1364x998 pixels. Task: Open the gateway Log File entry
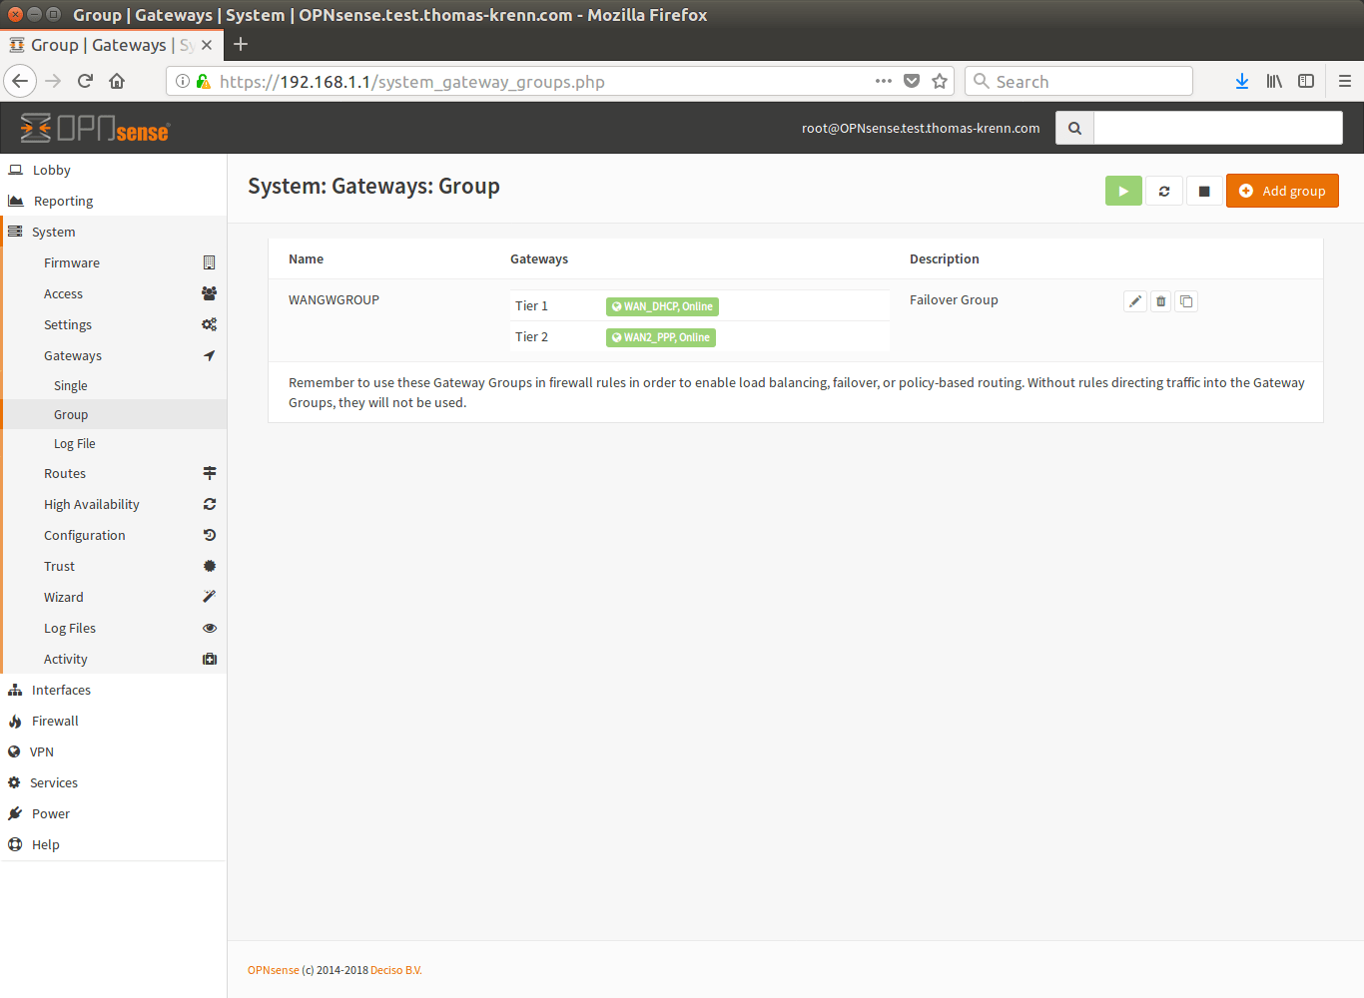click(75, 443)
